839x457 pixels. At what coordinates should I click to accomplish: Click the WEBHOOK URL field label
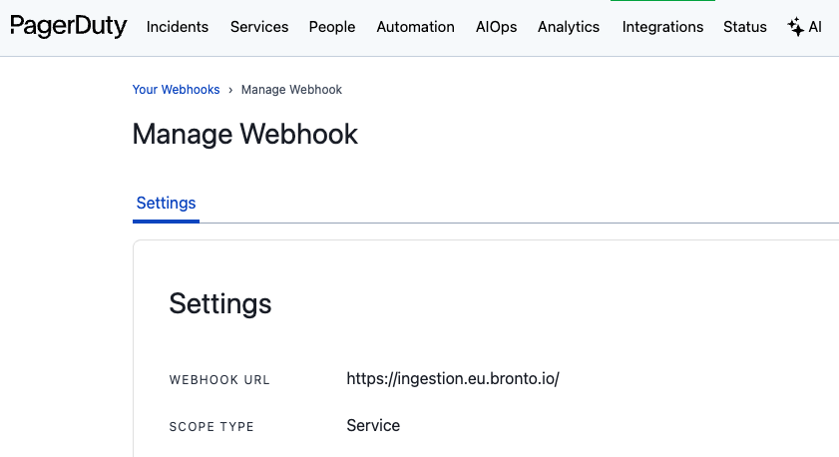219,380
